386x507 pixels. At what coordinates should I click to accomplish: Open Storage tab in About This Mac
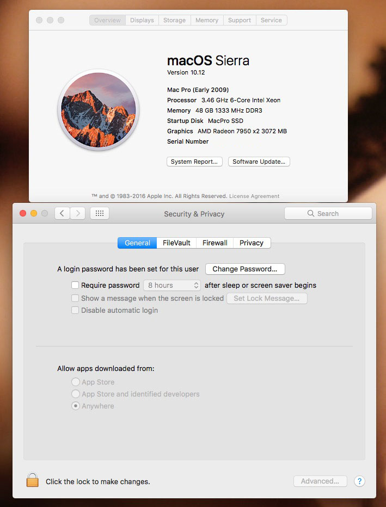point(174,20)
